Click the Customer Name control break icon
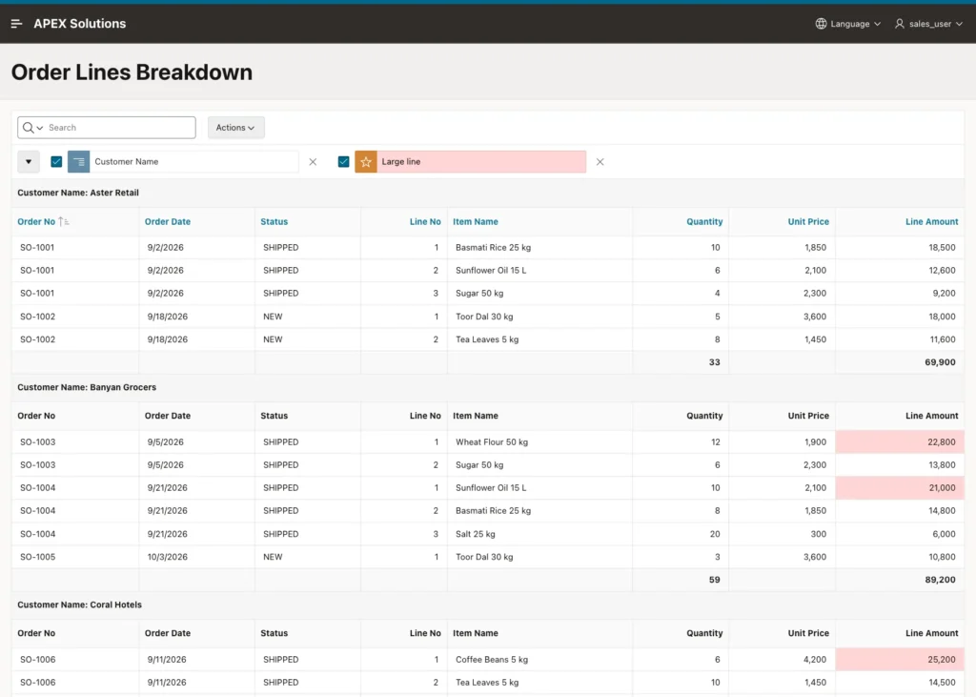Screen dimensions: 976x697 pos(78,162)
